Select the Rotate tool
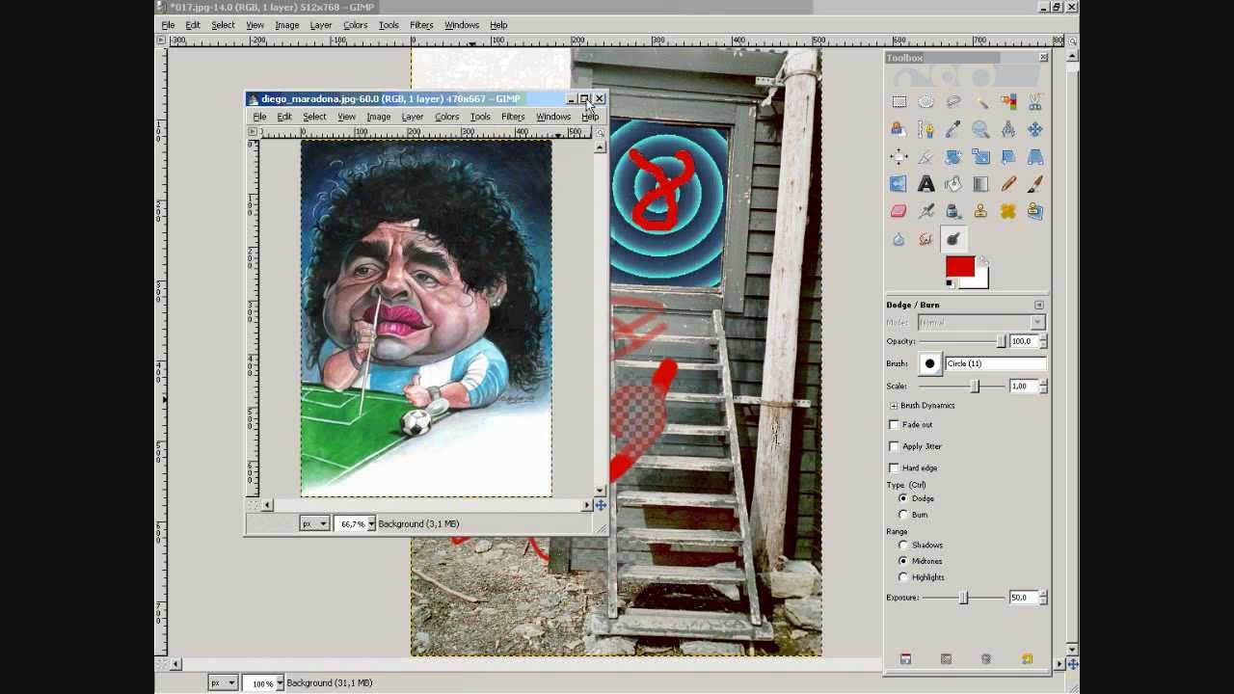This screenshot has height=694, width=1234. point(953,156)
